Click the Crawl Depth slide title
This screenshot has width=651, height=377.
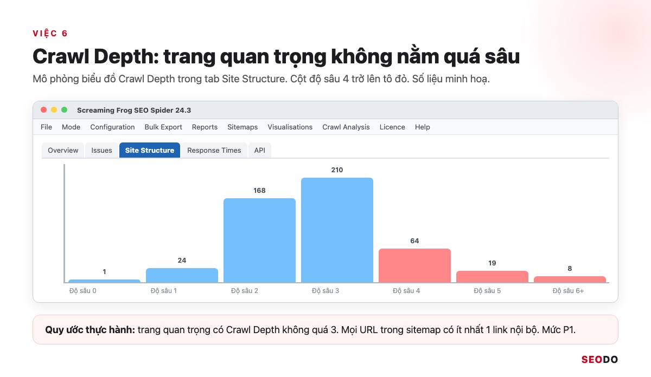[x=276, y=56]
